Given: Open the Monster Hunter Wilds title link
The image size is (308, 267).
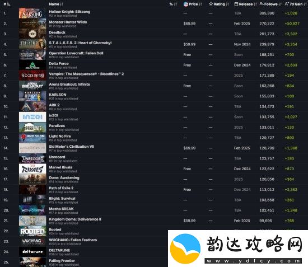Looking at the screenshot, I should (x=68, y=22).
